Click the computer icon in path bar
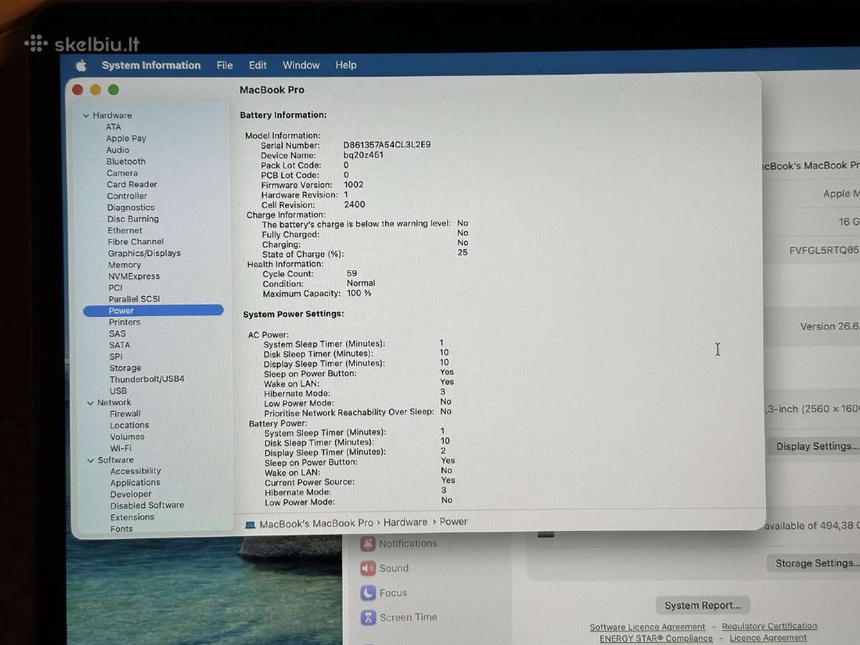 (250, 525)
